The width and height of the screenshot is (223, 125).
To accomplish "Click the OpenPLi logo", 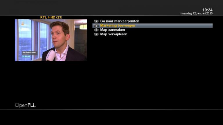I will point(25,105).
